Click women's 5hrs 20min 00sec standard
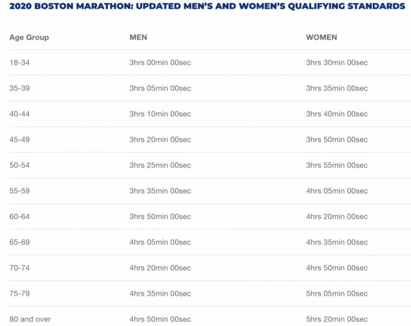 pyautogui.click(x=337, y=319)
